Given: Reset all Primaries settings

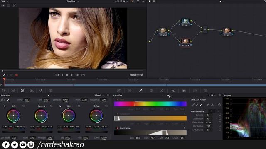Looking at the screenshot, I should click(108, 96).
